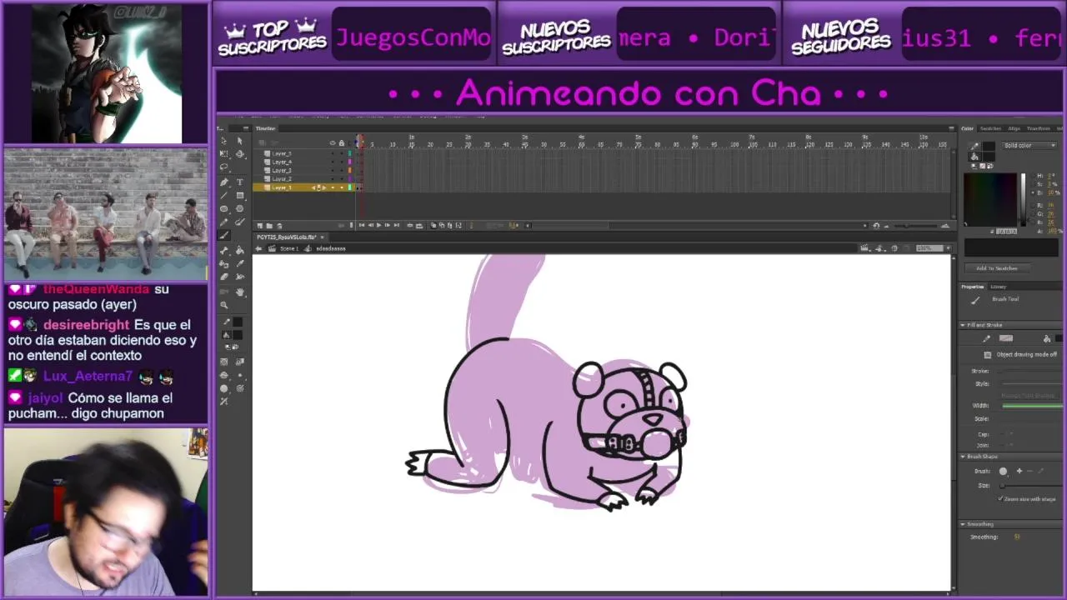This screenshot has width=1067, height=600.
Task: Step forward one frame in timeline
Action: [388, 226]
